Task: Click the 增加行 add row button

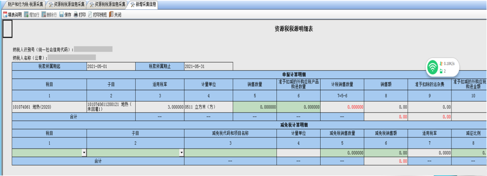Action: click(32, 14)
